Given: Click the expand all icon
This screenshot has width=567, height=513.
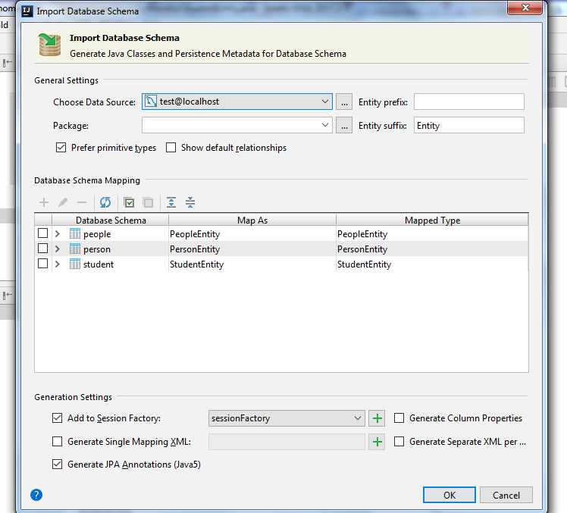Looking at the screenshot, I should tap(171, 202).
